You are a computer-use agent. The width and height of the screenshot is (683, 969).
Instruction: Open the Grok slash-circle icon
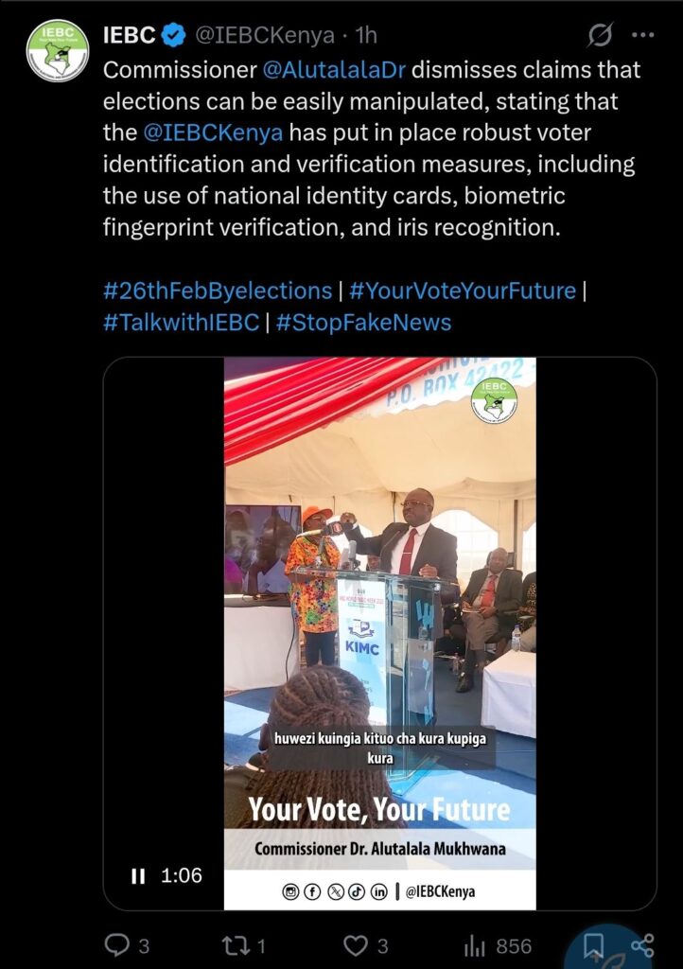600,35
